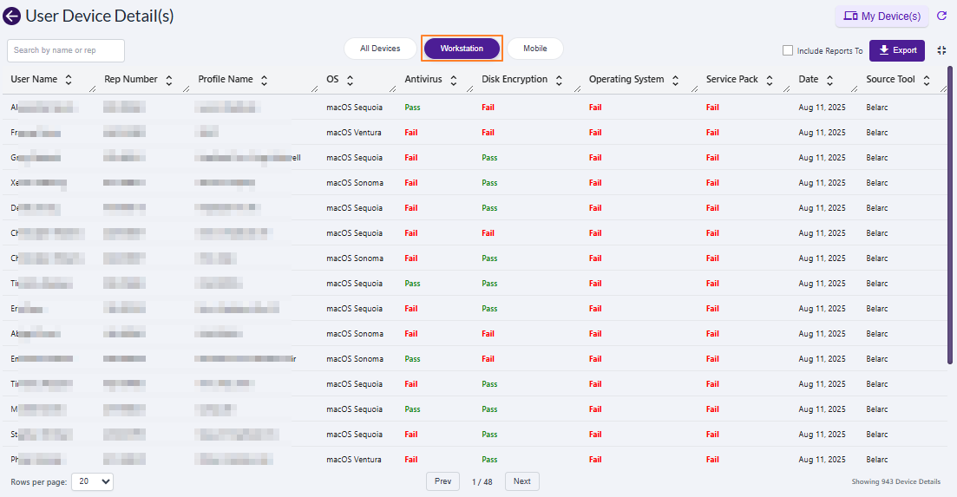Image resolution: width=957 pixels, height=497 pixels.
Task: Click the Profile Name column resize handle
Action: [x=314, y=89]
